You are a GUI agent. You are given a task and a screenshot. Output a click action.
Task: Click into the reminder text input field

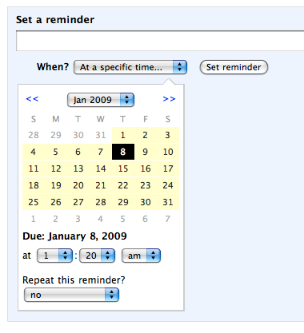tap(160, 41)
